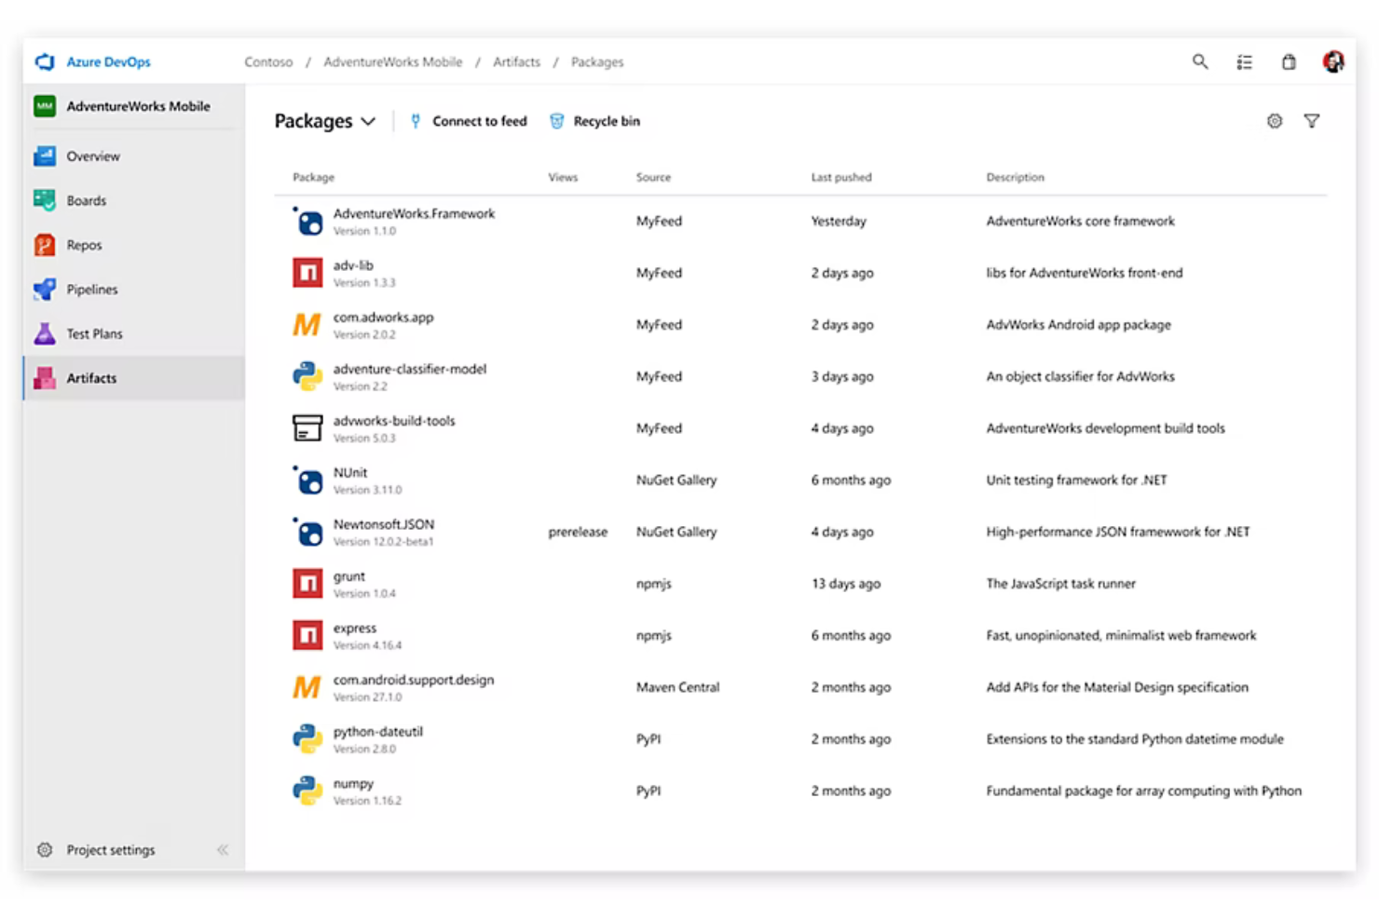The image size is (1379, 919).
Task: Open the filter funnel icon
Action: (1312, 121)
